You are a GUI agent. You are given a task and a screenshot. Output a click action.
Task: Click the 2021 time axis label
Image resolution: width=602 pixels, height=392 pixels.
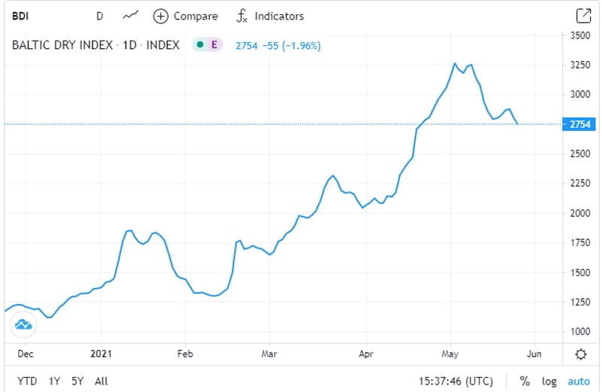click(x=101, y=354)
